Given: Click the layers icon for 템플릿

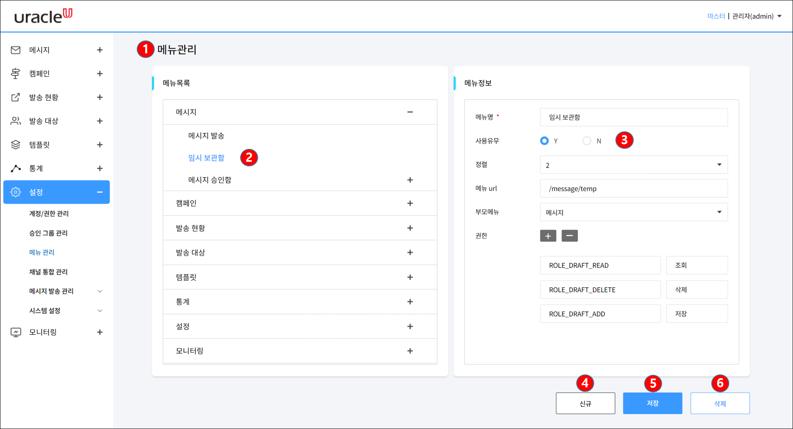Looking at the screenshot, I should tap(15, 145).
